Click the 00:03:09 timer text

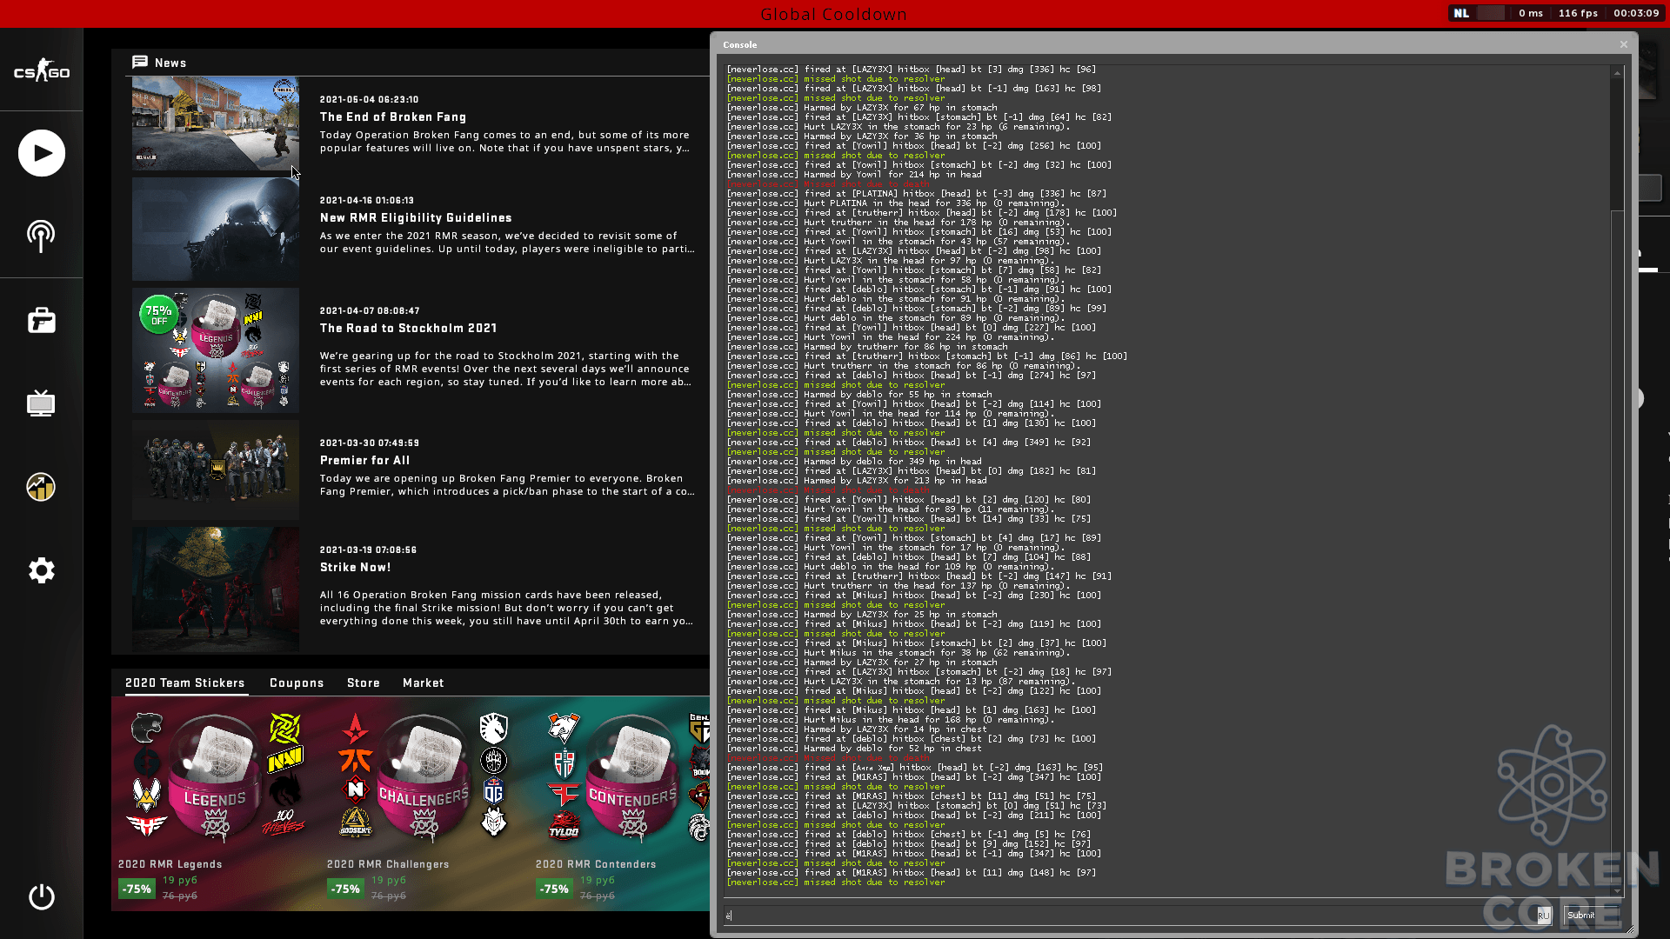(1636, 13)
